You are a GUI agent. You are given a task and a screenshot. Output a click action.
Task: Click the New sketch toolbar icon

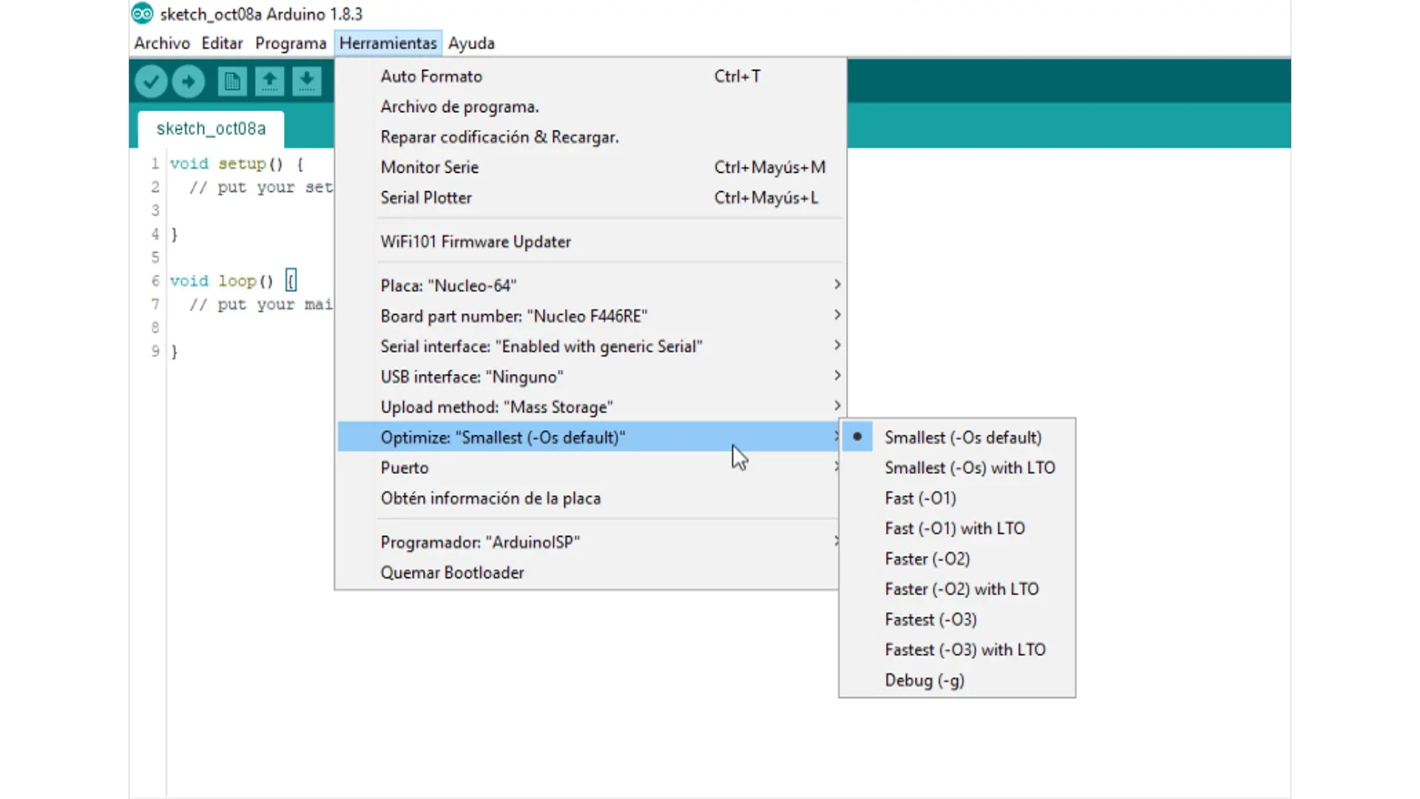click(232, 81)
